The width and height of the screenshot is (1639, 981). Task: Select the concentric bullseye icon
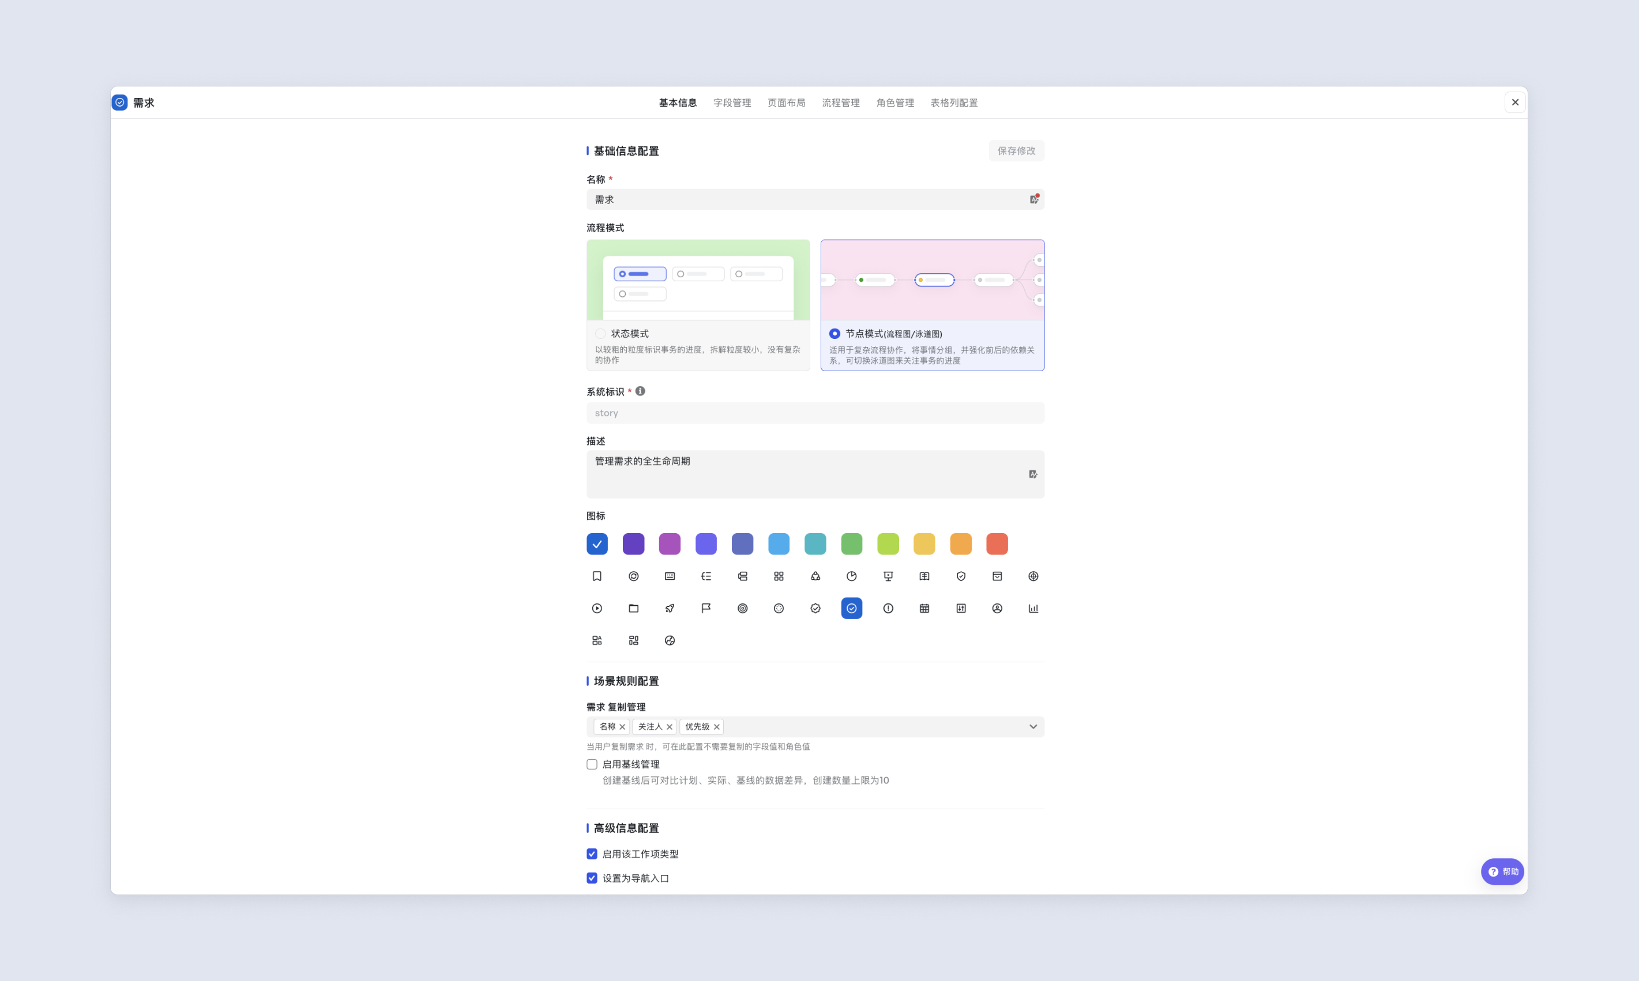coord(742,608)
